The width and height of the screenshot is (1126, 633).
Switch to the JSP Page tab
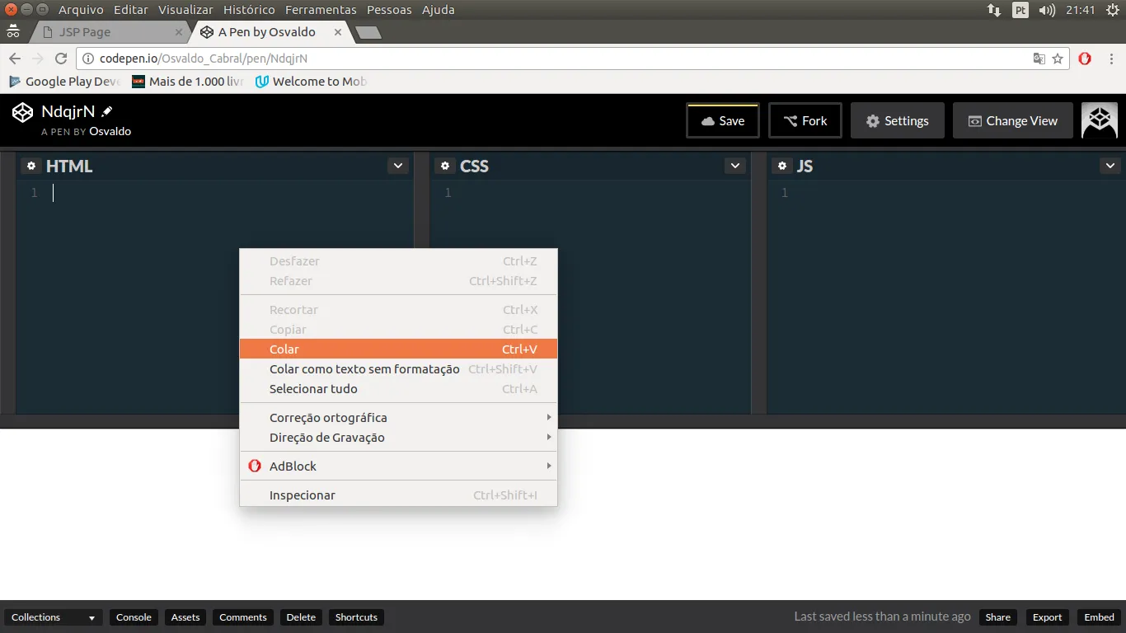(107, 32)
